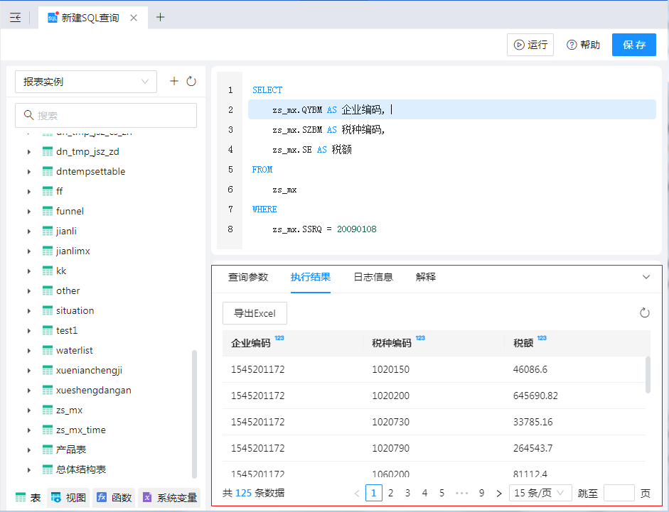
Task: Refresh the data source table list
Action: tap(191, 82)
